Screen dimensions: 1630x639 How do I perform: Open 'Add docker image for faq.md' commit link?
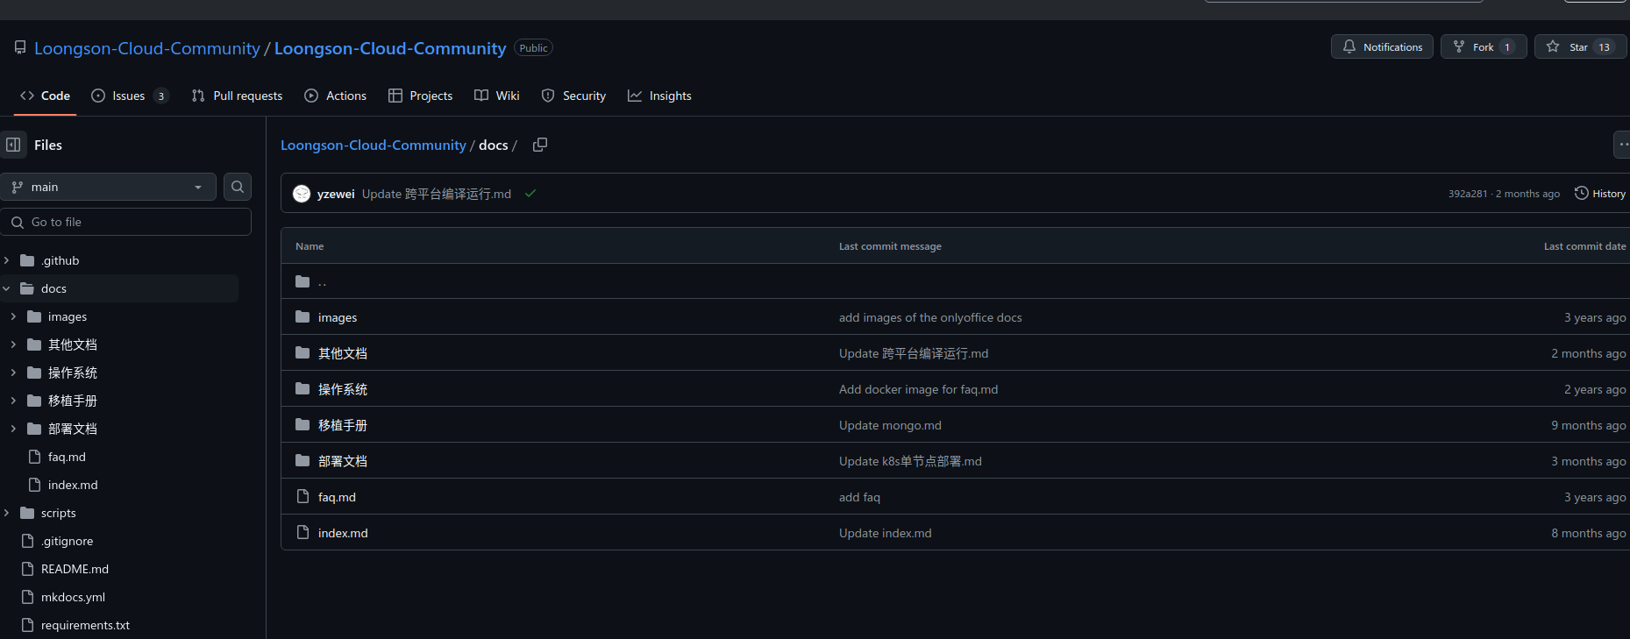[918, 389]
